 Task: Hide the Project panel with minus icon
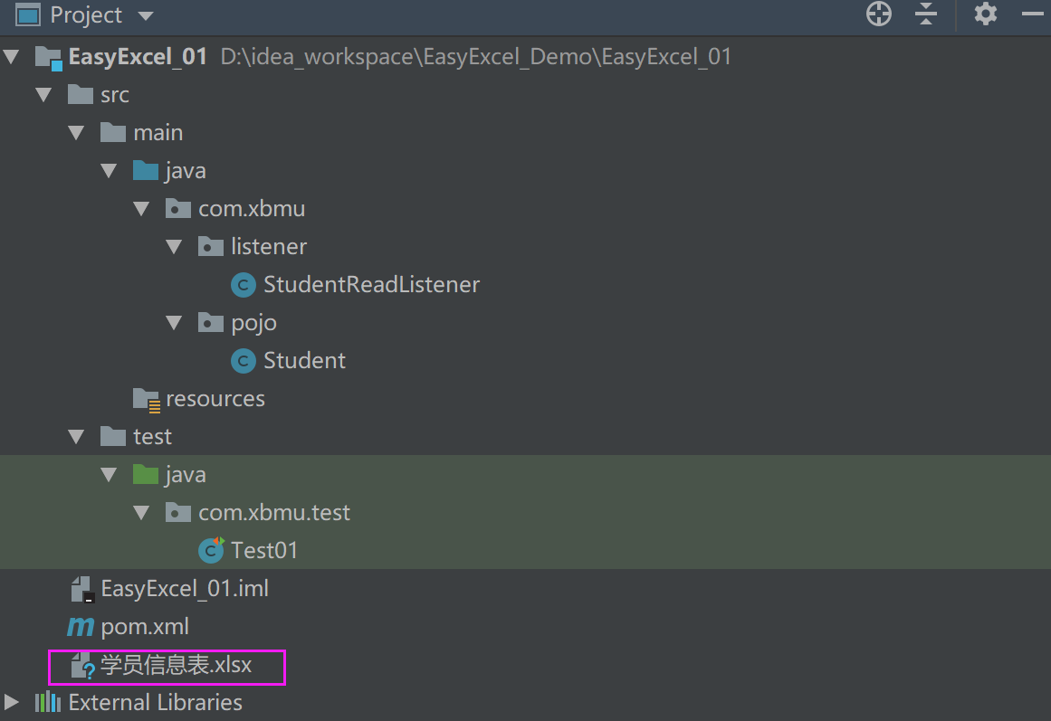click(x=1033, y=14)
